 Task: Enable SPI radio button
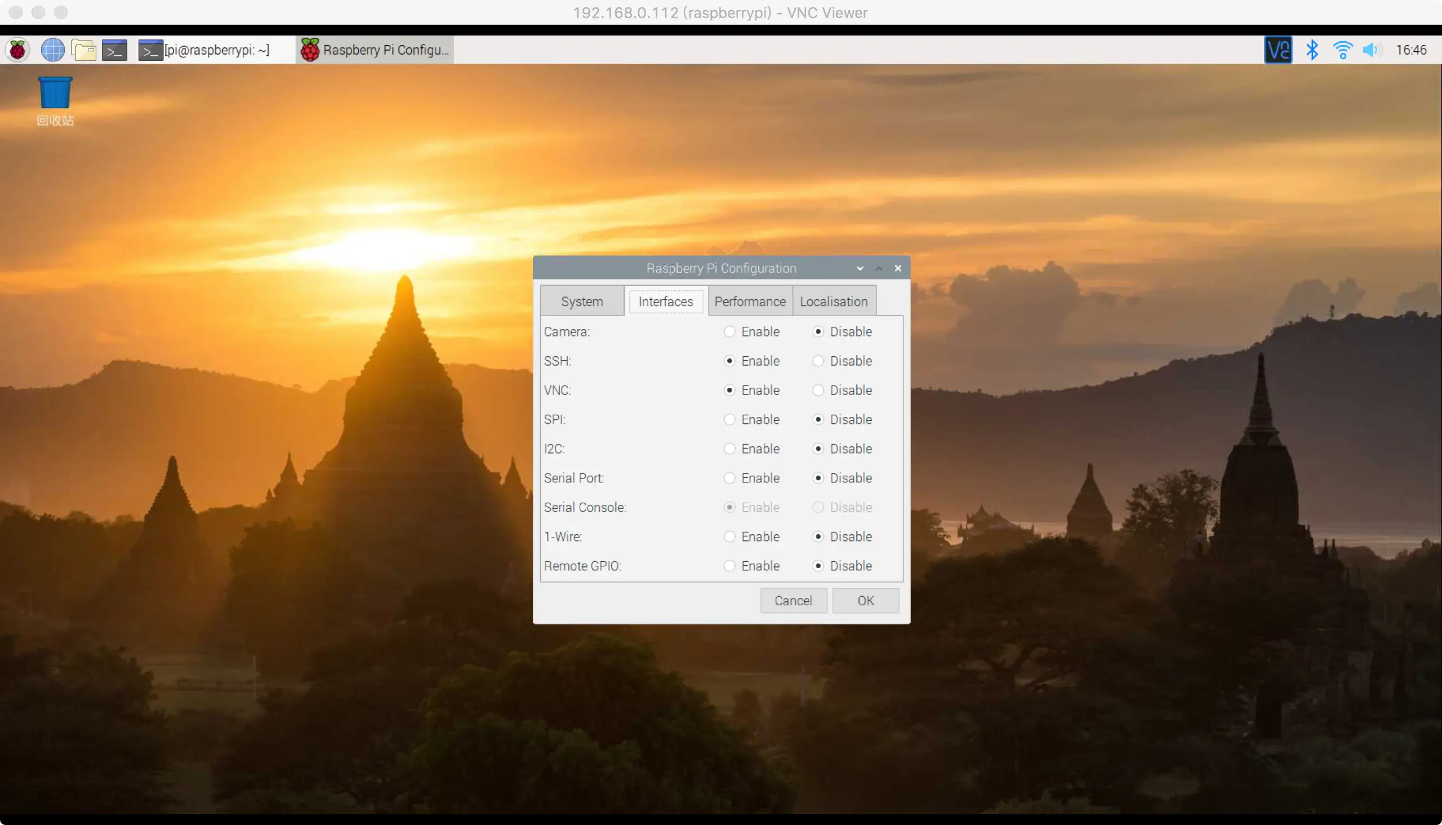click(729, 419)
